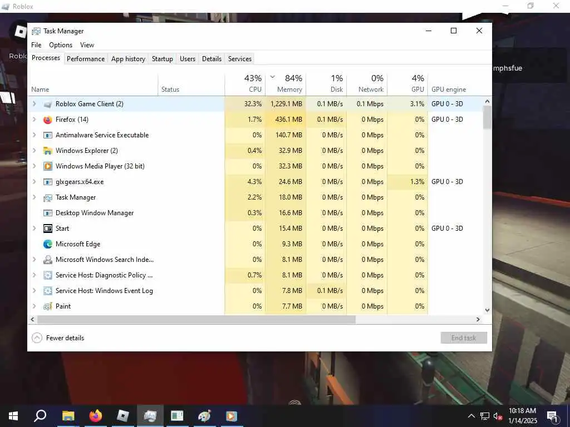Expand the Windows Explorer (2) group
The image size is (570, 427).
pyautogui.click(x=34, y=151)
